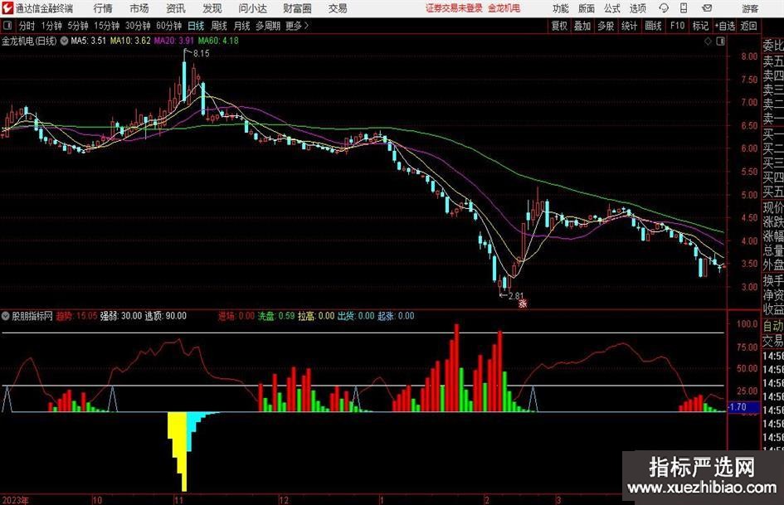Expand the 更多 period options
Screen dimensions: 784x505
(x=298, y=26)
